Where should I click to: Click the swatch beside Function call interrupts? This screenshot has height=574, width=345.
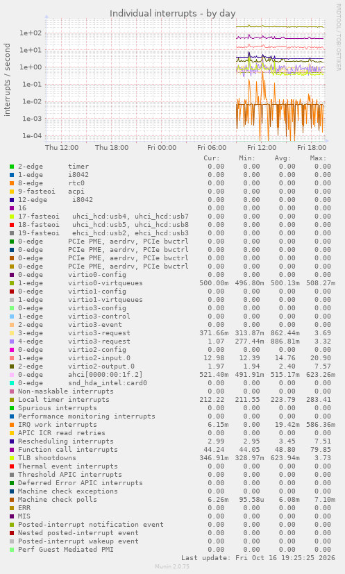coord(12,450)
